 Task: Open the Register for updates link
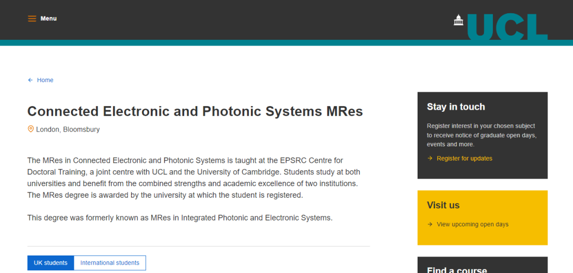(464, 158)
